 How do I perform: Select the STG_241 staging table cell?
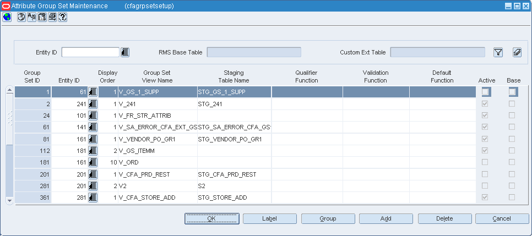point(234,104)
